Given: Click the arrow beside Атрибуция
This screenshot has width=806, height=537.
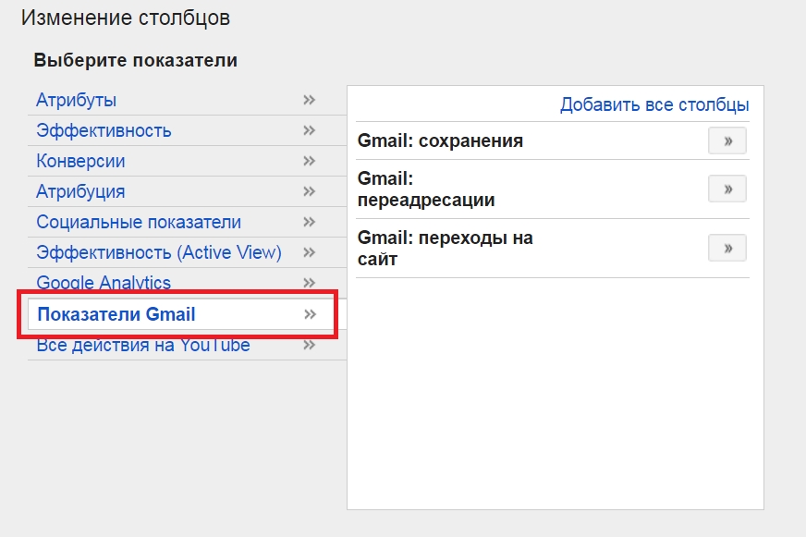Looking at the screenshot, I should click(x=310, y=191).
